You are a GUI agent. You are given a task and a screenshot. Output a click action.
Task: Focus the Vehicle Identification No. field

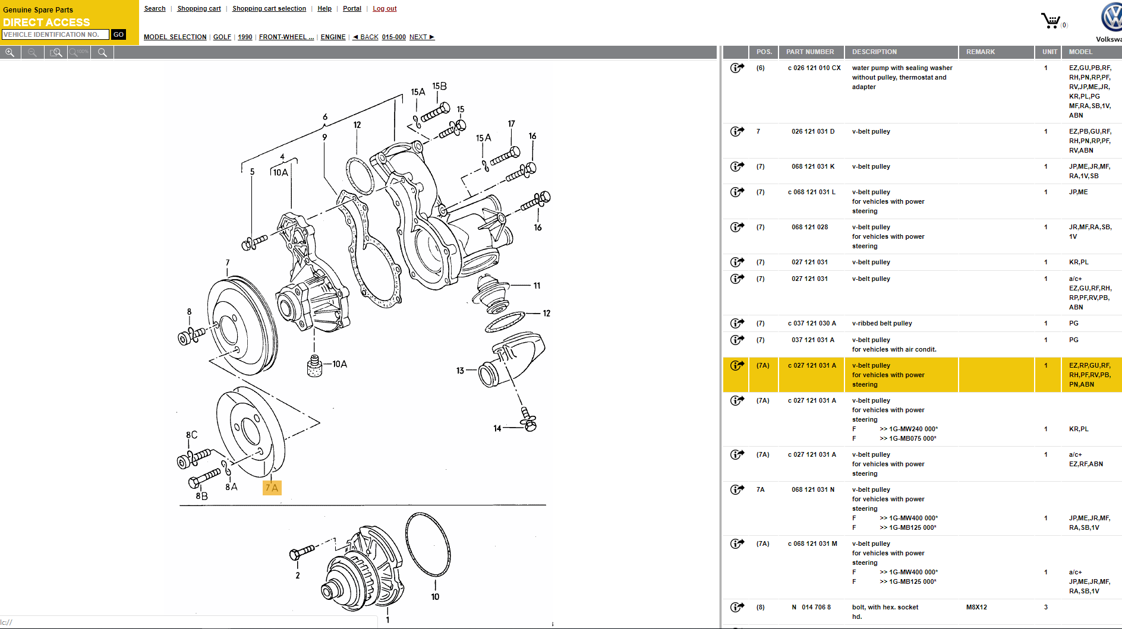click(55, 34)
